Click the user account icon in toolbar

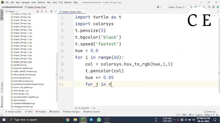pyautogui.click(x=159, y=7)
